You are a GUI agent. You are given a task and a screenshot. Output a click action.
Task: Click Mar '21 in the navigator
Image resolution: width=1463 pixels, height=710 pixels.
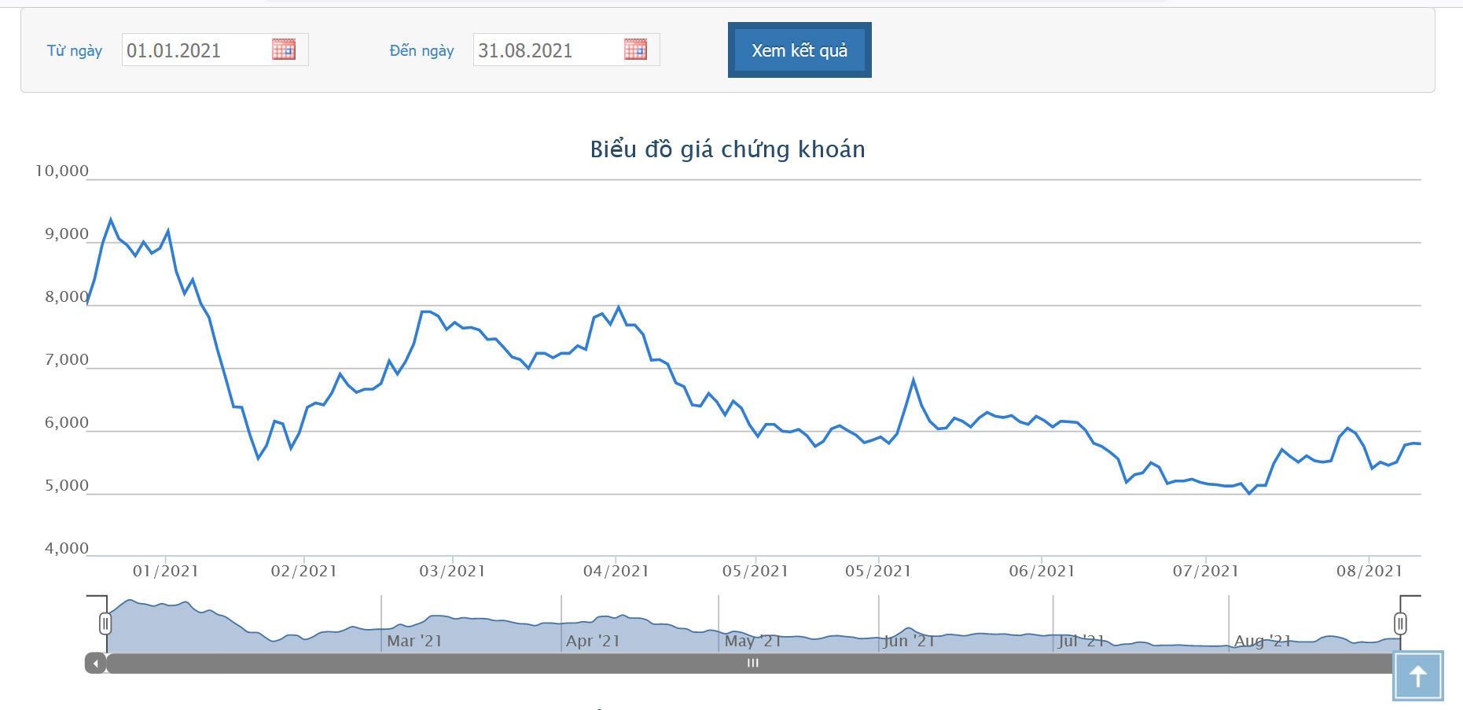click(414, 641)
